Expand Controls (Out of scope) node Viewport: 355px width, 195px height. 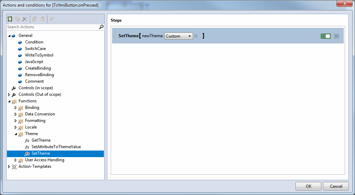pyautogui.click(x=9, y=94)
